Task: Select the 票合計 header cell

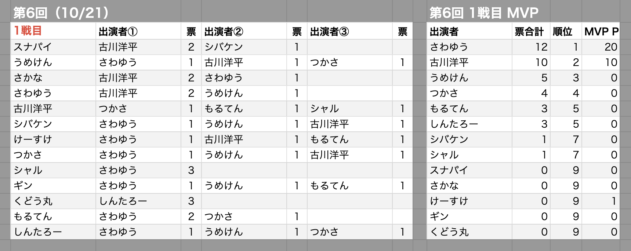Action: click(529, 32)
